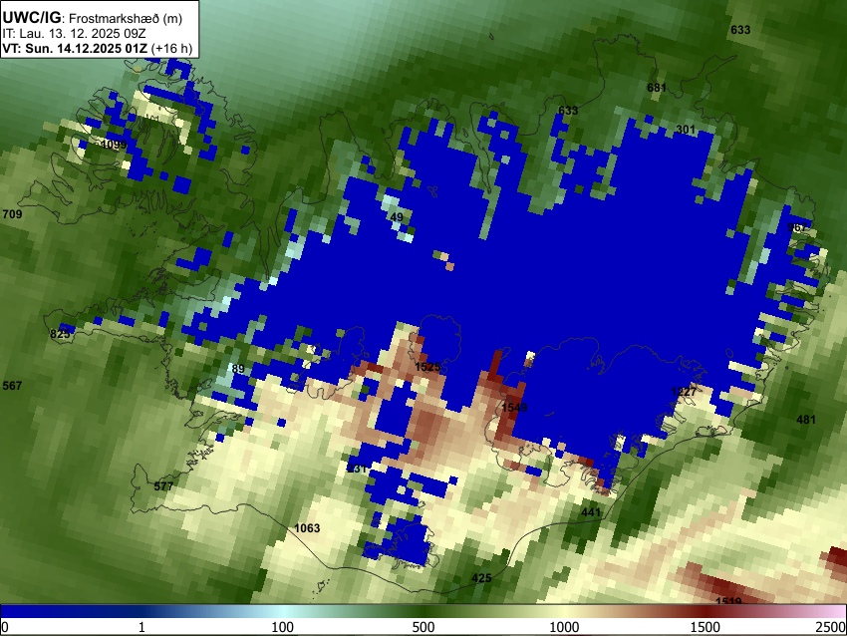Viewport: 847px width, 636px height.
Task: Click the 825 map value
Action: tap(60, 334)
